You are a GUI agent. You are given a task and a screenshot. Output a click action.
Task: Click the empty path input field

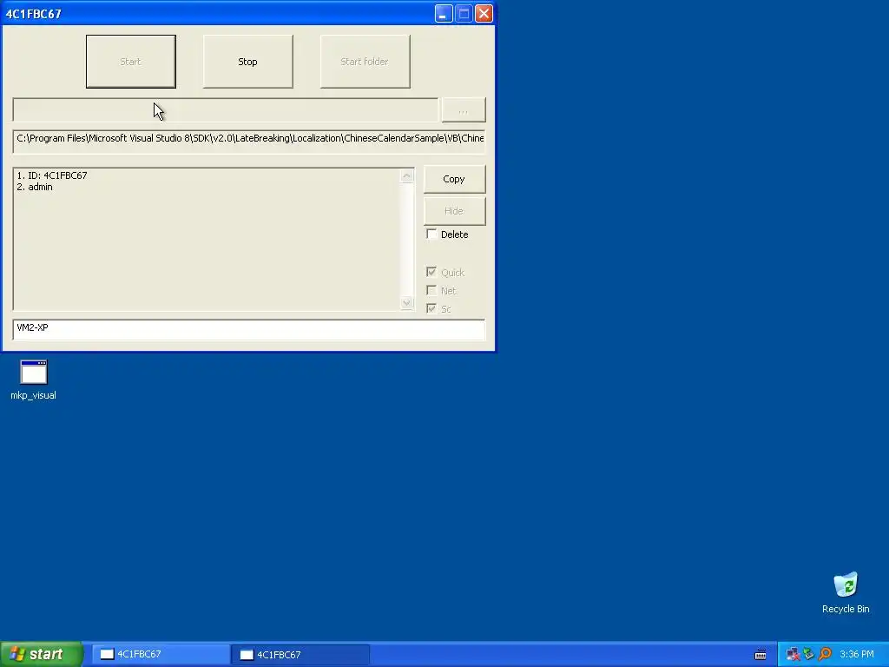point(226,110)
